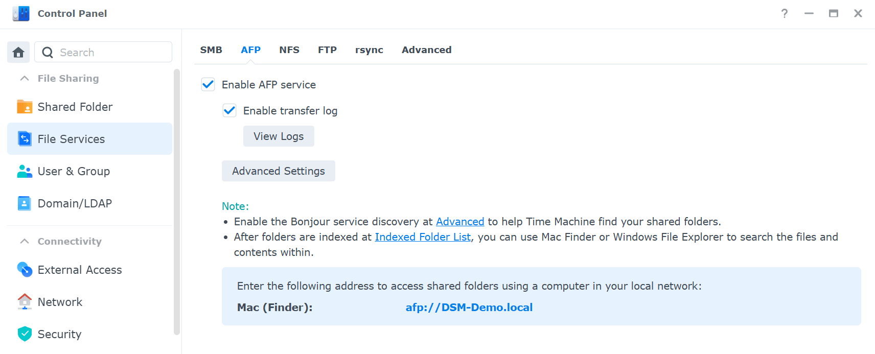Go to the FTP tab
Screen dimensions: 875x354
tap(327, 50)
